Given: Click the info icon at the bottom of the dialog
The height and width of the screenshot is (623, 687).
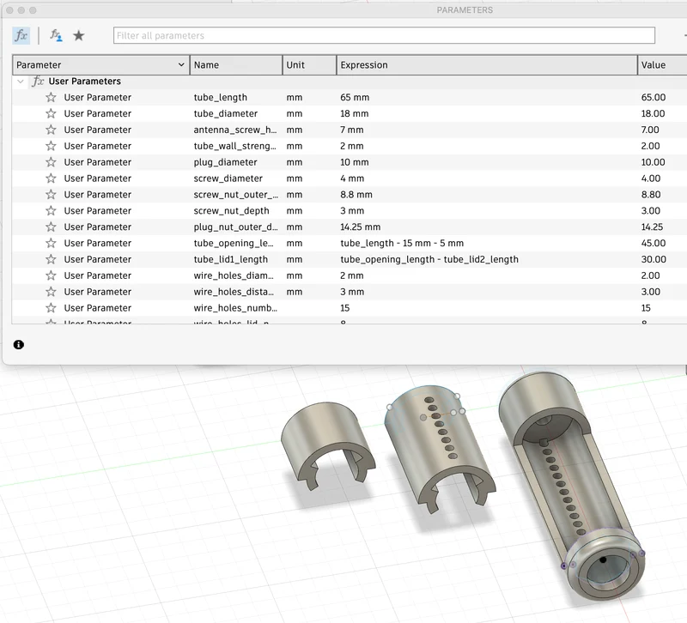Looking at the screenshot, I should [18, 345].
